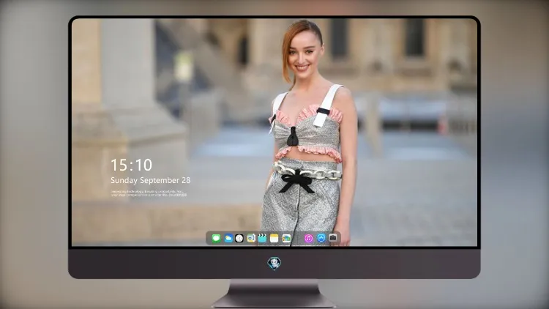Launch the blue App Store icon
Viewport: 549px width, 309px height.
click(x=321, y=238)
